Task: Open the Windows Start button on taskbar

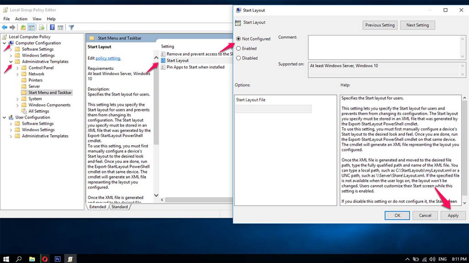Action: pos(5,259)
